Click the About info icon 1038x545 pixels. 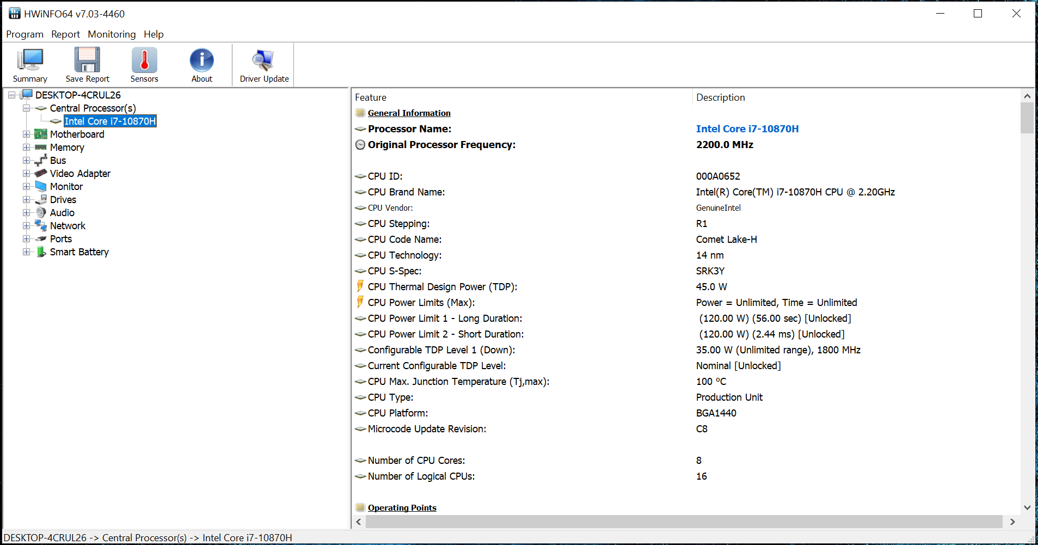tap(201, 60)
